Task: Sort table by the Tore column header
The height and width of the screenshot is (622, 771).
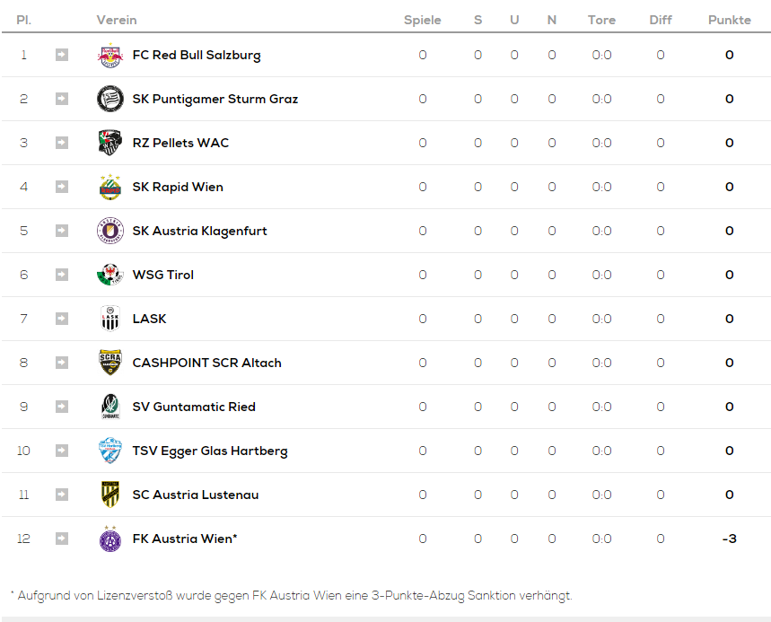Action: tap(601, 20)
